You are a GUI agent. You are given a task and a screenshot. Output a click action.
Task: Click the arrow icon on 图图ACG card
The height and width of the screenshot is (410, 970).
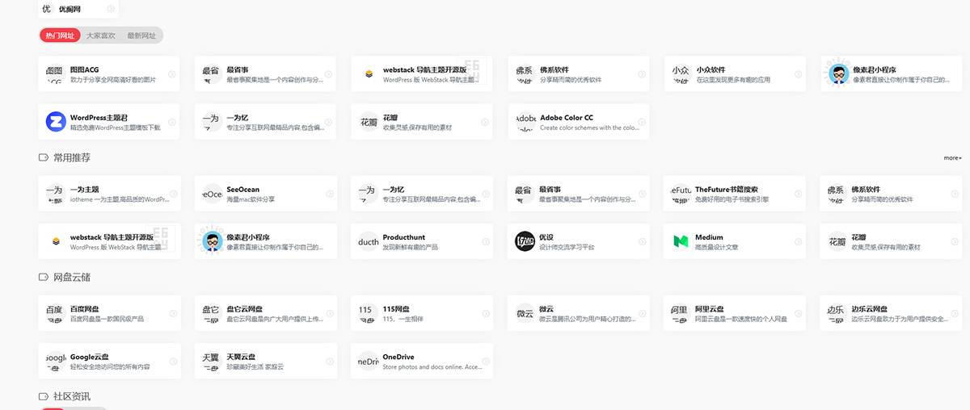click(x=171, y=75)
